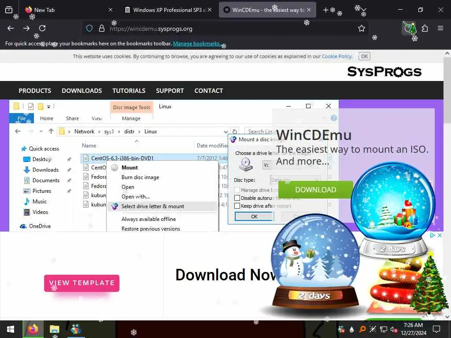The width and height of the screenshot is (451, 338).
Task: Click the browser forward arrow
Action: pyautogui.click(x=26, y=28)
